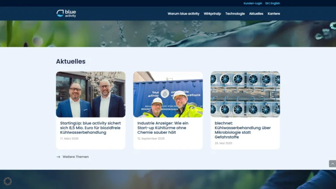This screenshot has height=189, width=336.
Task: Click the arrow icon beside Weitere Themen
Action: click(x=58, y=157)
